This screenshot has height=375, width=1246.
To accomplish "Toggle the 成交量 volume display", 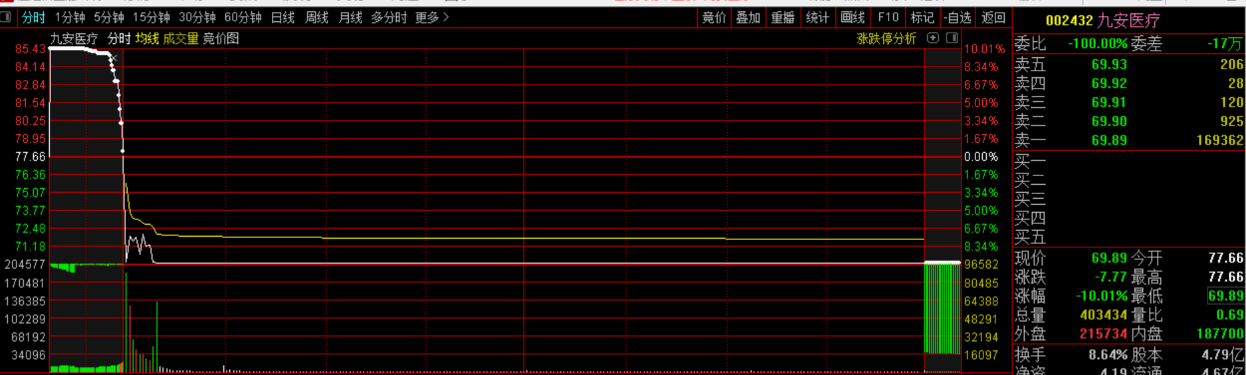I will coord(181,39).
